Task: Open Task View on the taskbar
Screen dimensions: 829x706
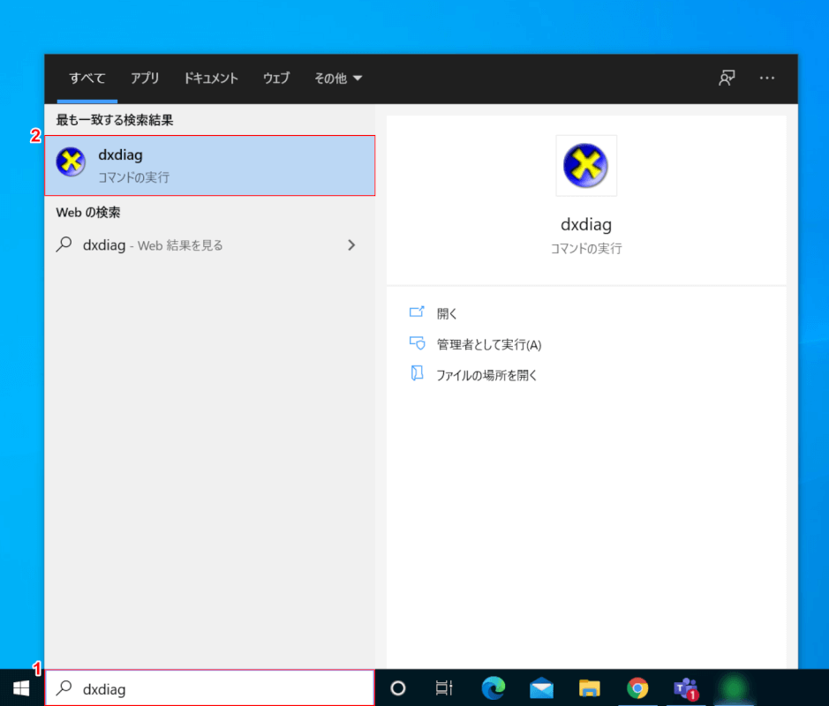Action: pos(443,688)
